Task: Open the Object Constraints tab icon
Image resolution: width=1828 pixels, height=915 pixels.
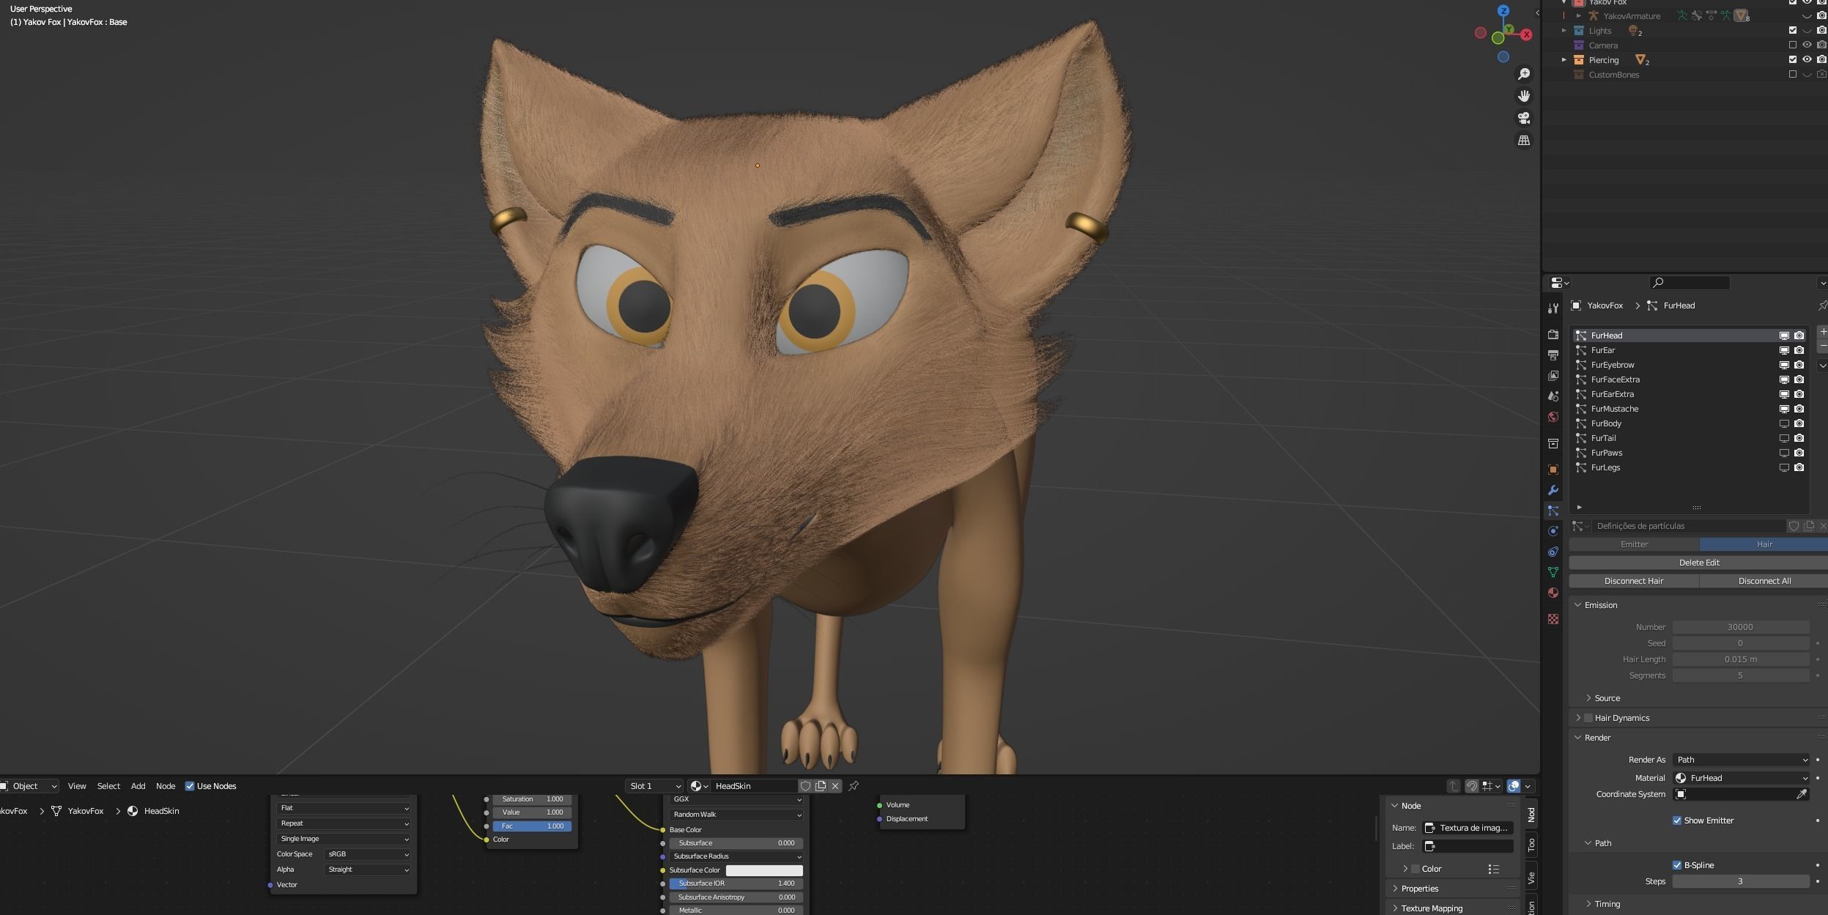Action: pyautogui.click(x=1553, y=552)
